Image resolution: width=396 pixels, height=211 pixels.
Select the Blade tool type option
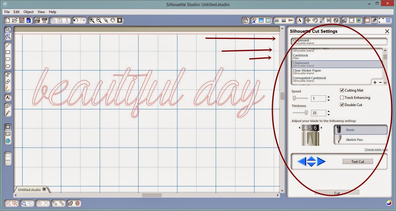click(x=361, y=130)
